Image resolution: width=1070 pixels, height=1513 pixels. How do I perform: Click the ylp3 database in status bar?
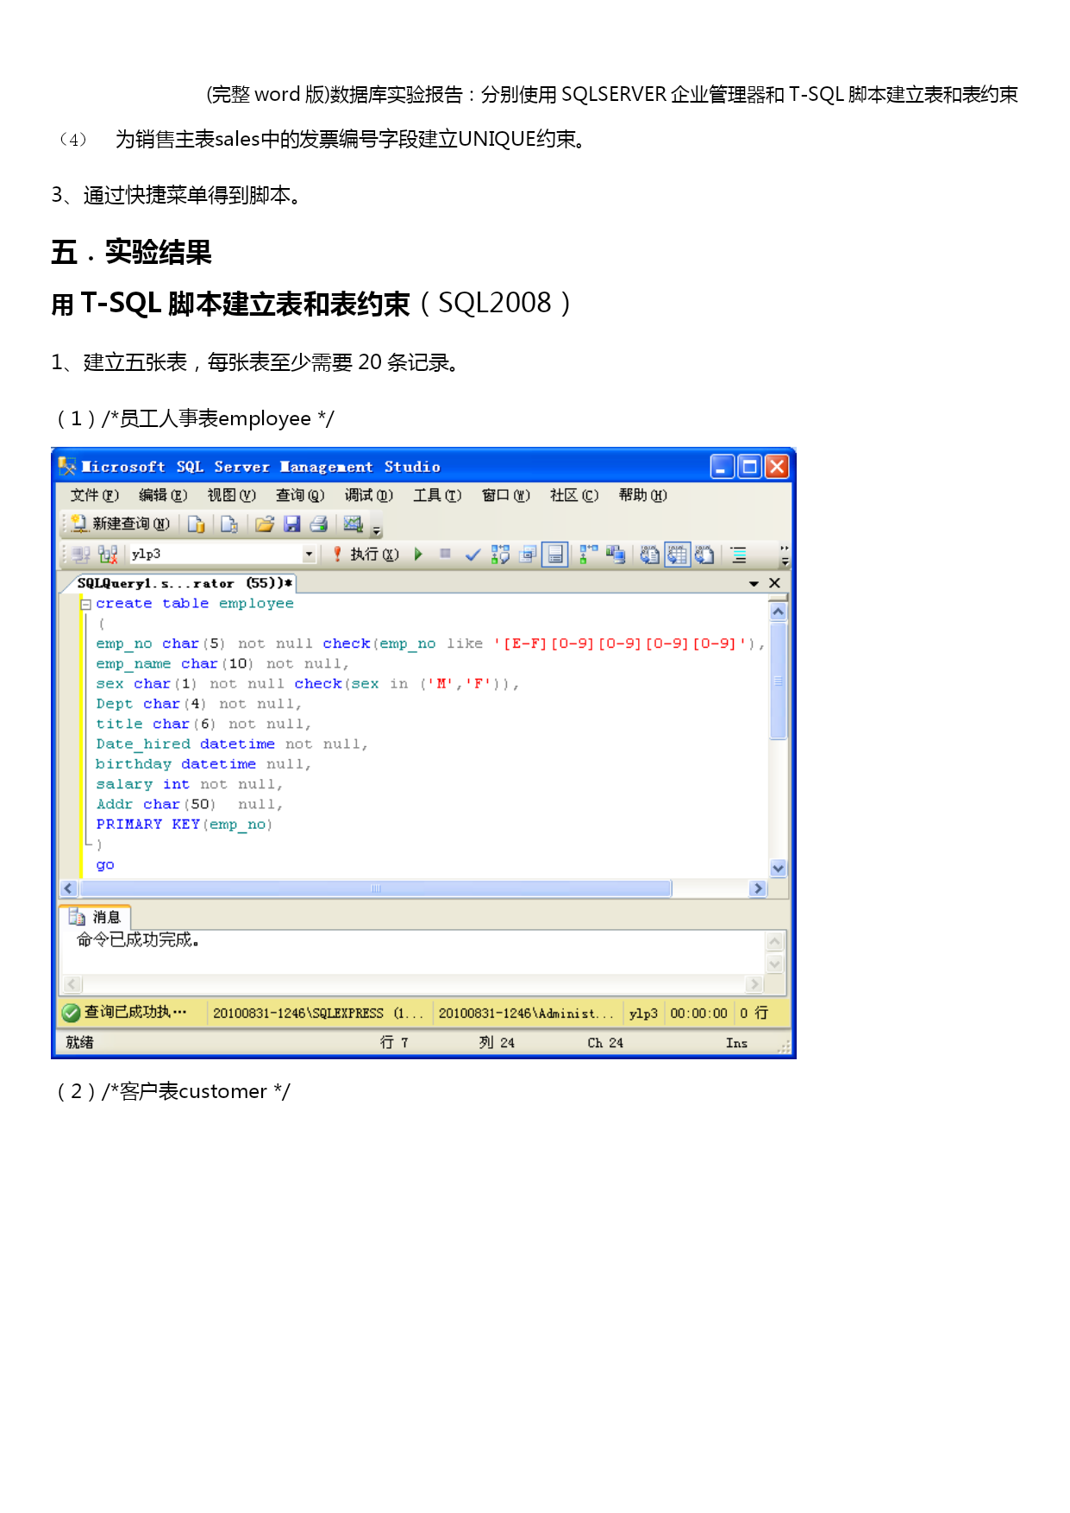643,1014
